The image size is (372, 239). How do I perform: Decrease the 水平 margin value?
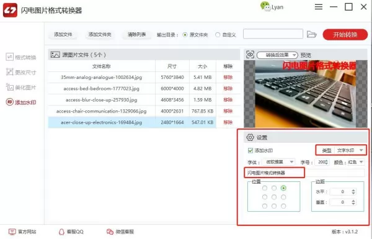[353, 193]
